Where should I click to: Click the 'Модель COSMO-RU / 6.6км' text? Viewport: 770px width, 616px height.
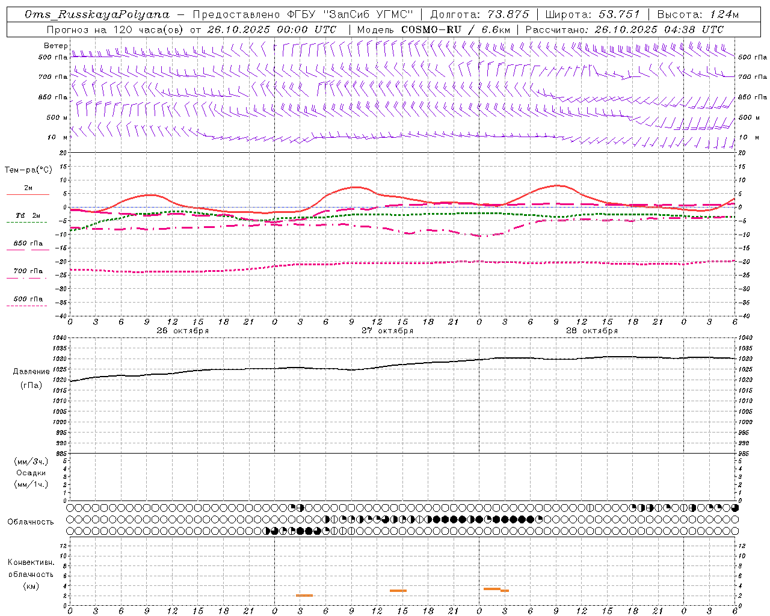pos(434,29)
